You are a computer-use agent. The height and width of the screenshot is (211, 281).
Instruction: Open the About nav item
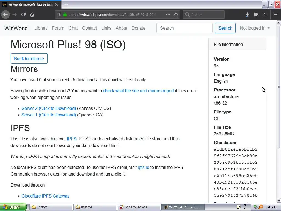click(x=121, y=28)
